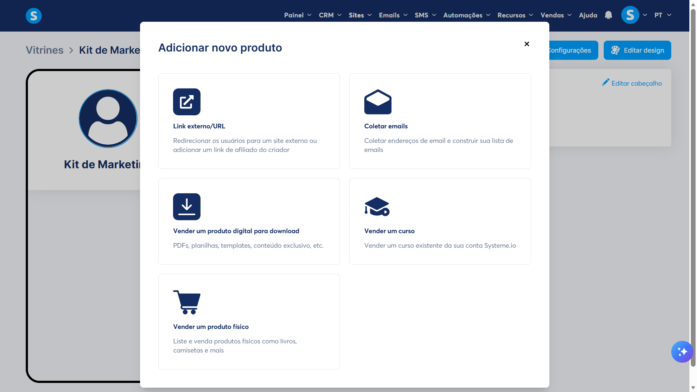Image resolution: width=697 pixels, height=392 pixels.
Task: Expand the Painel dropdown menu
Action: [298, 15]
